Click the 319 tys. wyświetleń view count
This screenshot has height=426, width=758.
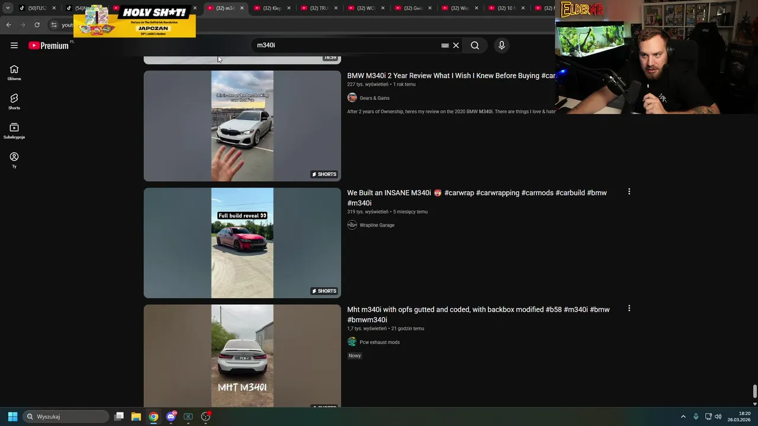[368, 212]
